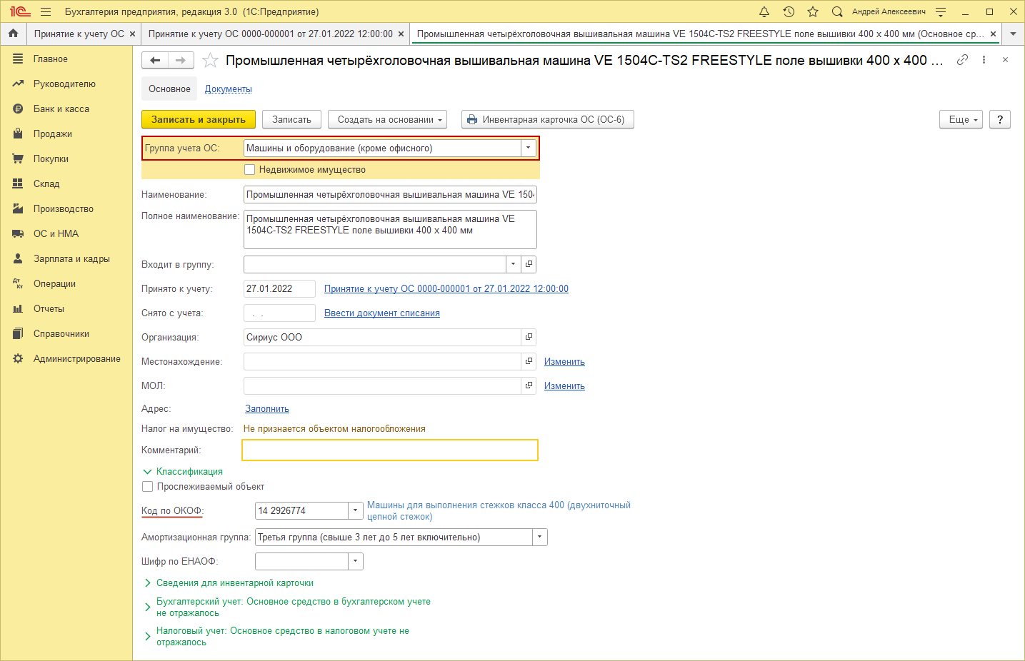This screenshot has width=1025, height=661.
Task: Open service settings icon next to user name
Action: 941,11
